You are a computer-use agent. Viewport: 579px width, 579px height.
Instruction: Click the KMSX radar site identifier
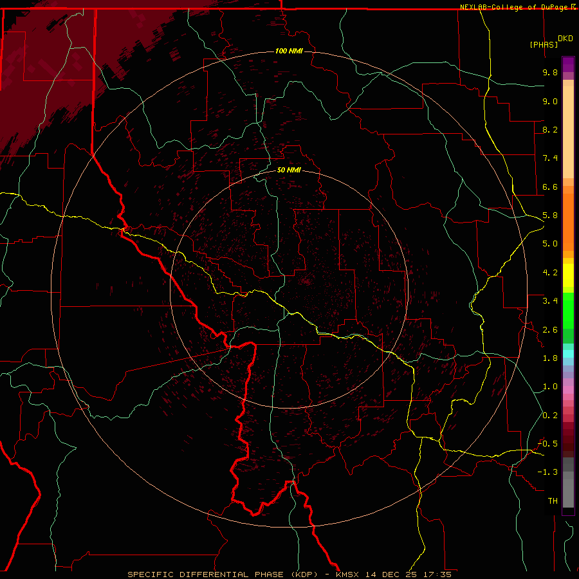click(348, 574)
